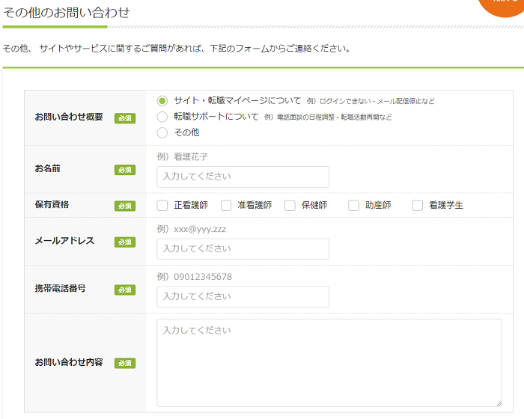
Task: Check the 正看護師 checkbox
Action: point(162,205)
